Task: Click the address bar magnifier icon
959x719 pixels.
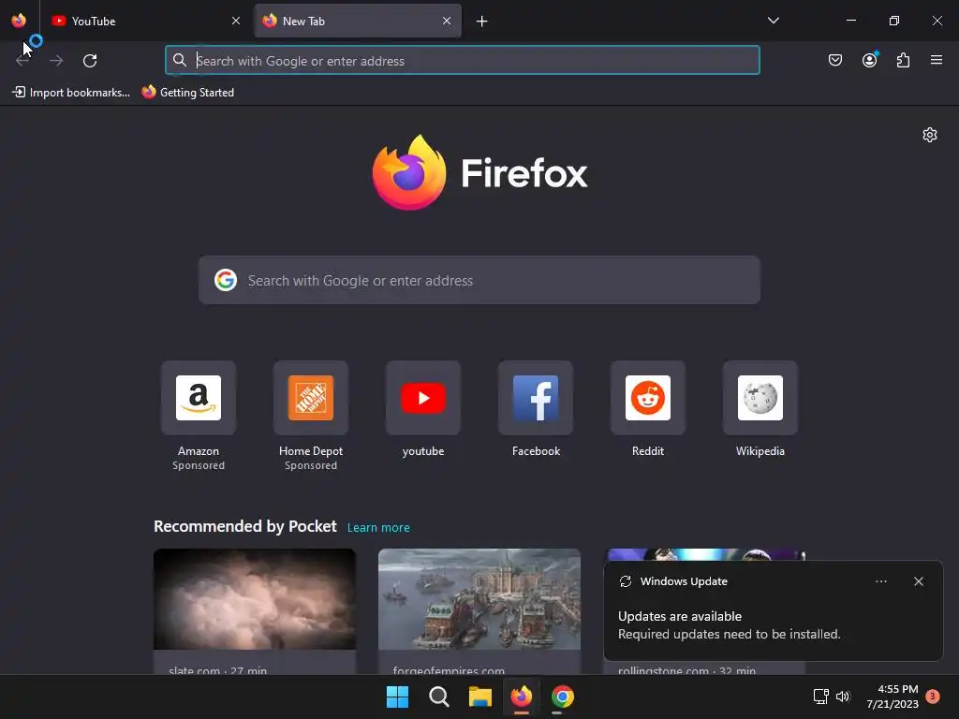Action: (x=179, y=60)
